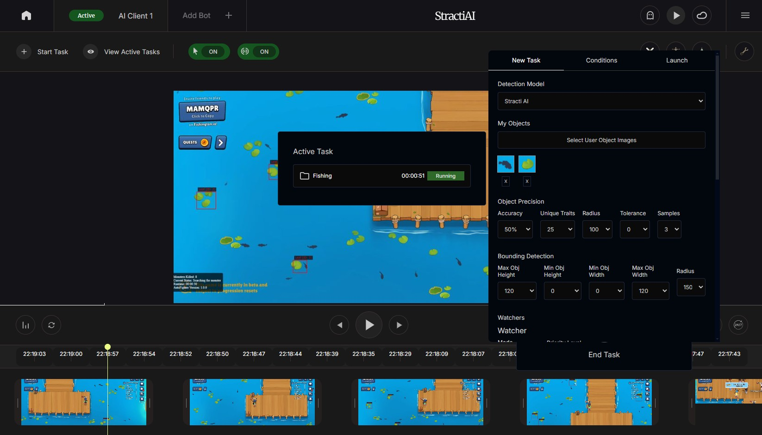Toggle the detection radar ON switch

258,51
